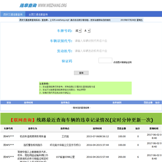Image resolution: width=162 pixels, height=162 pixels.
Task: Click the points cell showing 6
Action: pyautogui.click(x=138, y=157)
